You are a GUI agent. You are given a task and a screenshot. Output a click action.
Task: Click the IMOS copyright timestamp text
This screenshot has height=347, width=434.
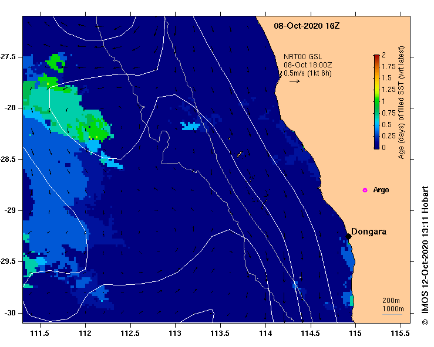coord(425,255)
